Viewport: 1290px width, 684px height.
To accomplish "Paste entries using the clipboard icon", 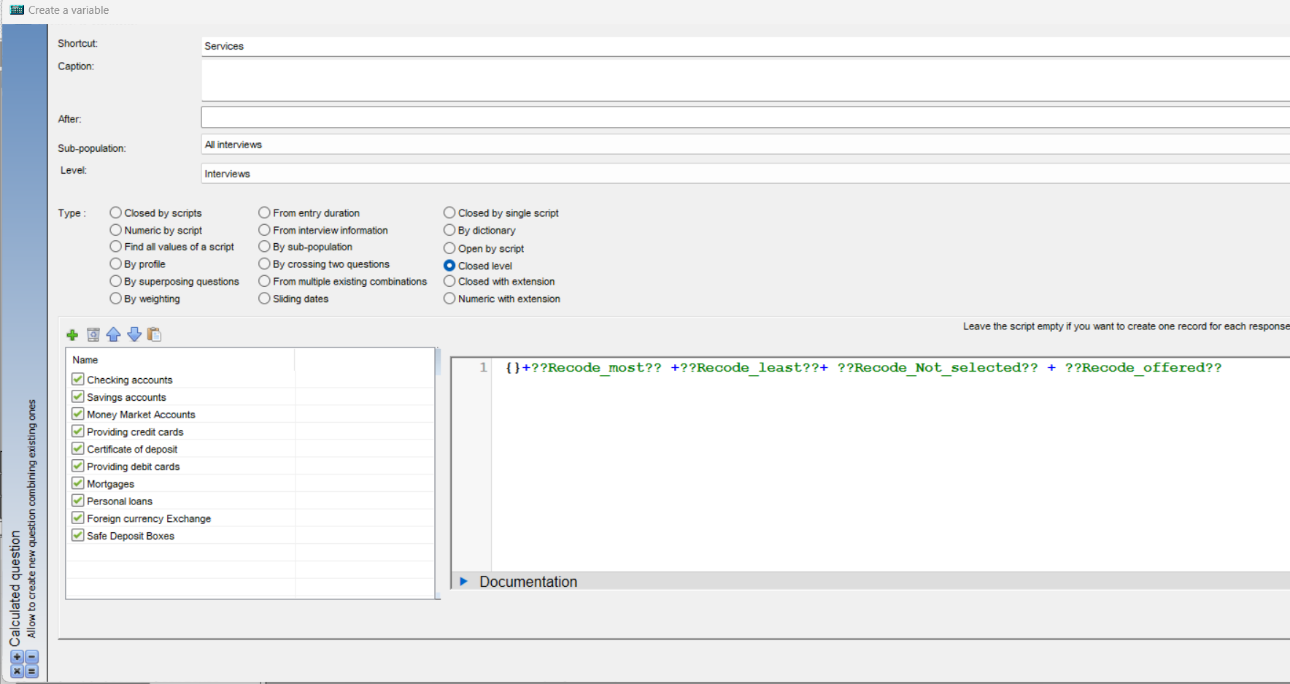I will [x=154, y=334].
